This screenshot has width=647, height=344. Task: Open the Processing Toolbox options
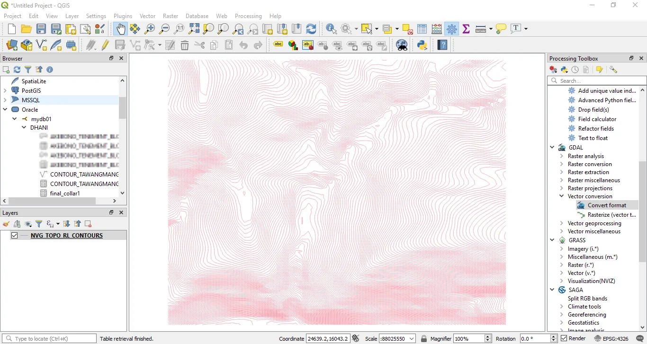(613, 70)
